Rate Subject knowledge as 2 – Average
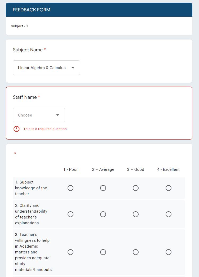199x277 pixels. (x=103, y=188)
